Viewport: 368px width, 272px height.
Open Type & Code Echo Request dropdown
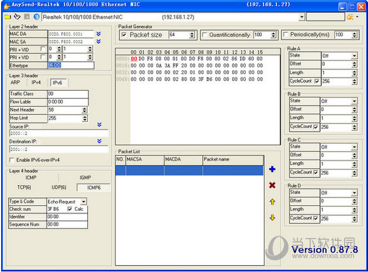click(83, 201)
